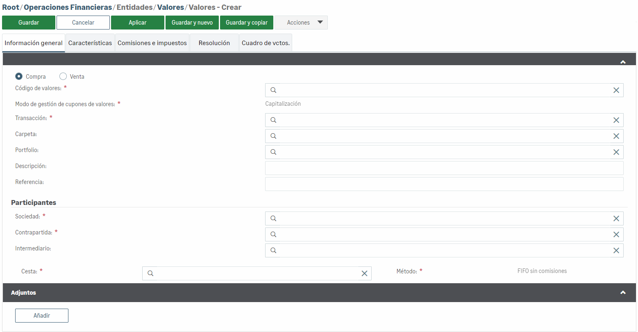Open the Comisiones e impuestos tab
Viewport: 638px width, 332px height.
tap(152, 43)
